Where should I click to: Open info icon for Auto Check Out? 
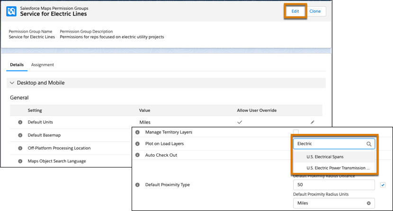[137, 155]
